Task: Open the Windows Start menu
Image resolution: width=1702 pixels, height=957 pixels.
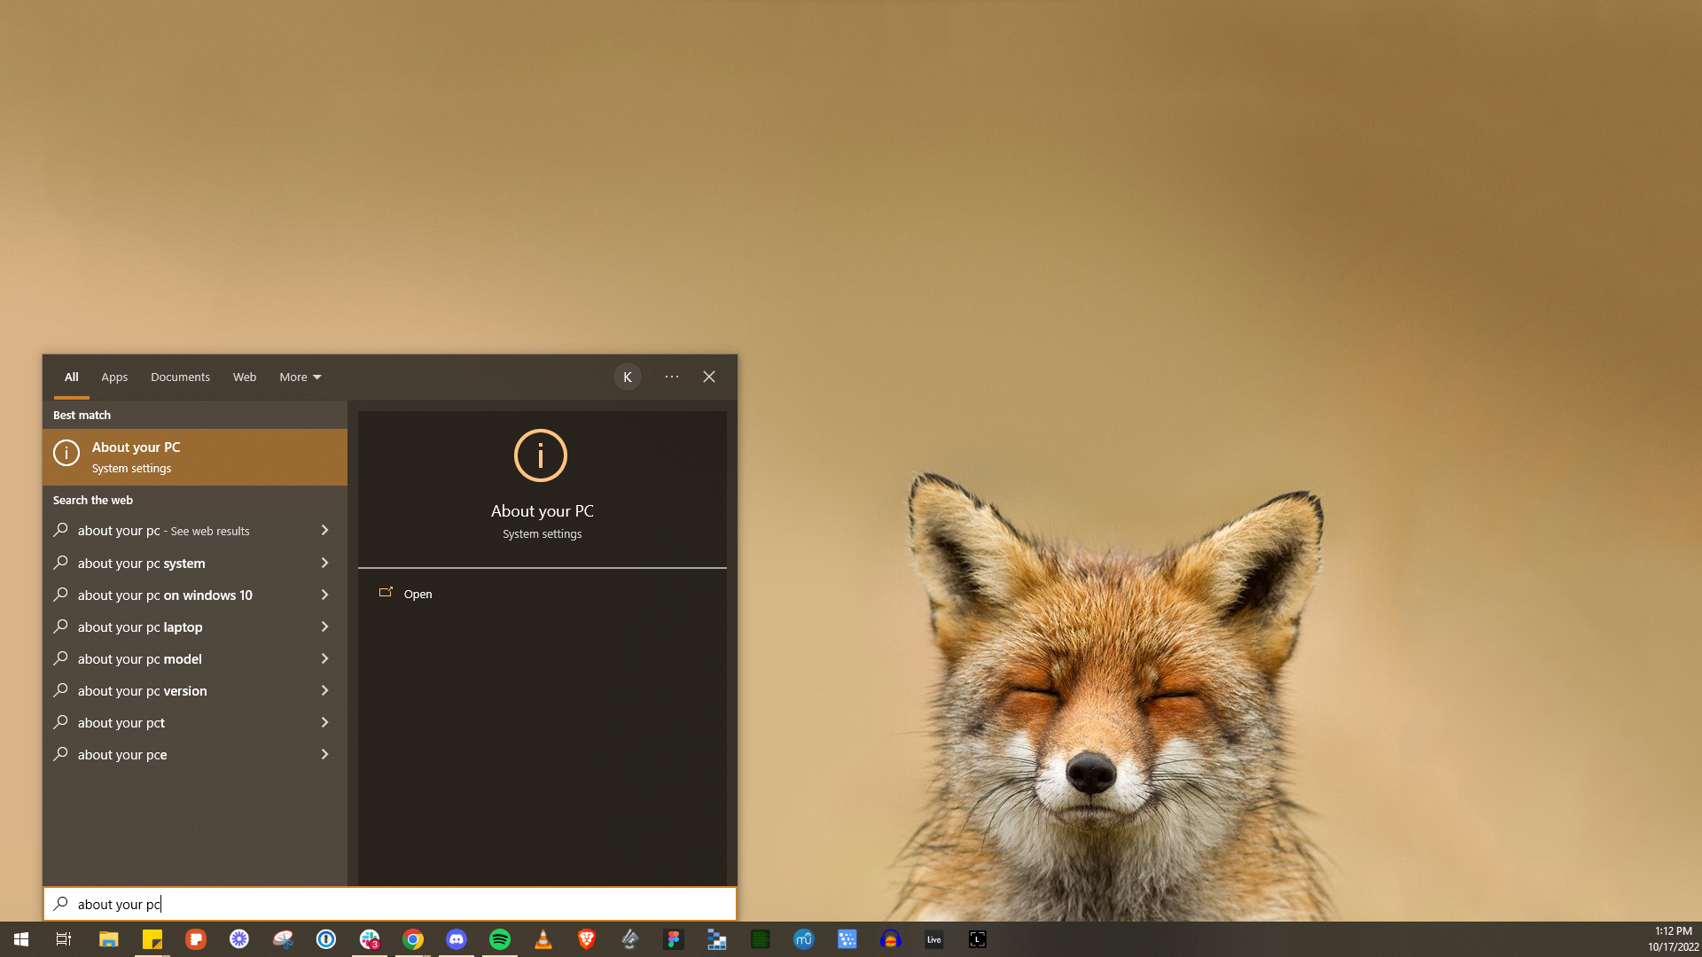Action: (21, 939)
